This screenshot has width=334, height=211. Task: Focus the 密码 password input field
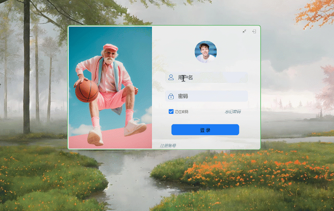pos(206,96)
